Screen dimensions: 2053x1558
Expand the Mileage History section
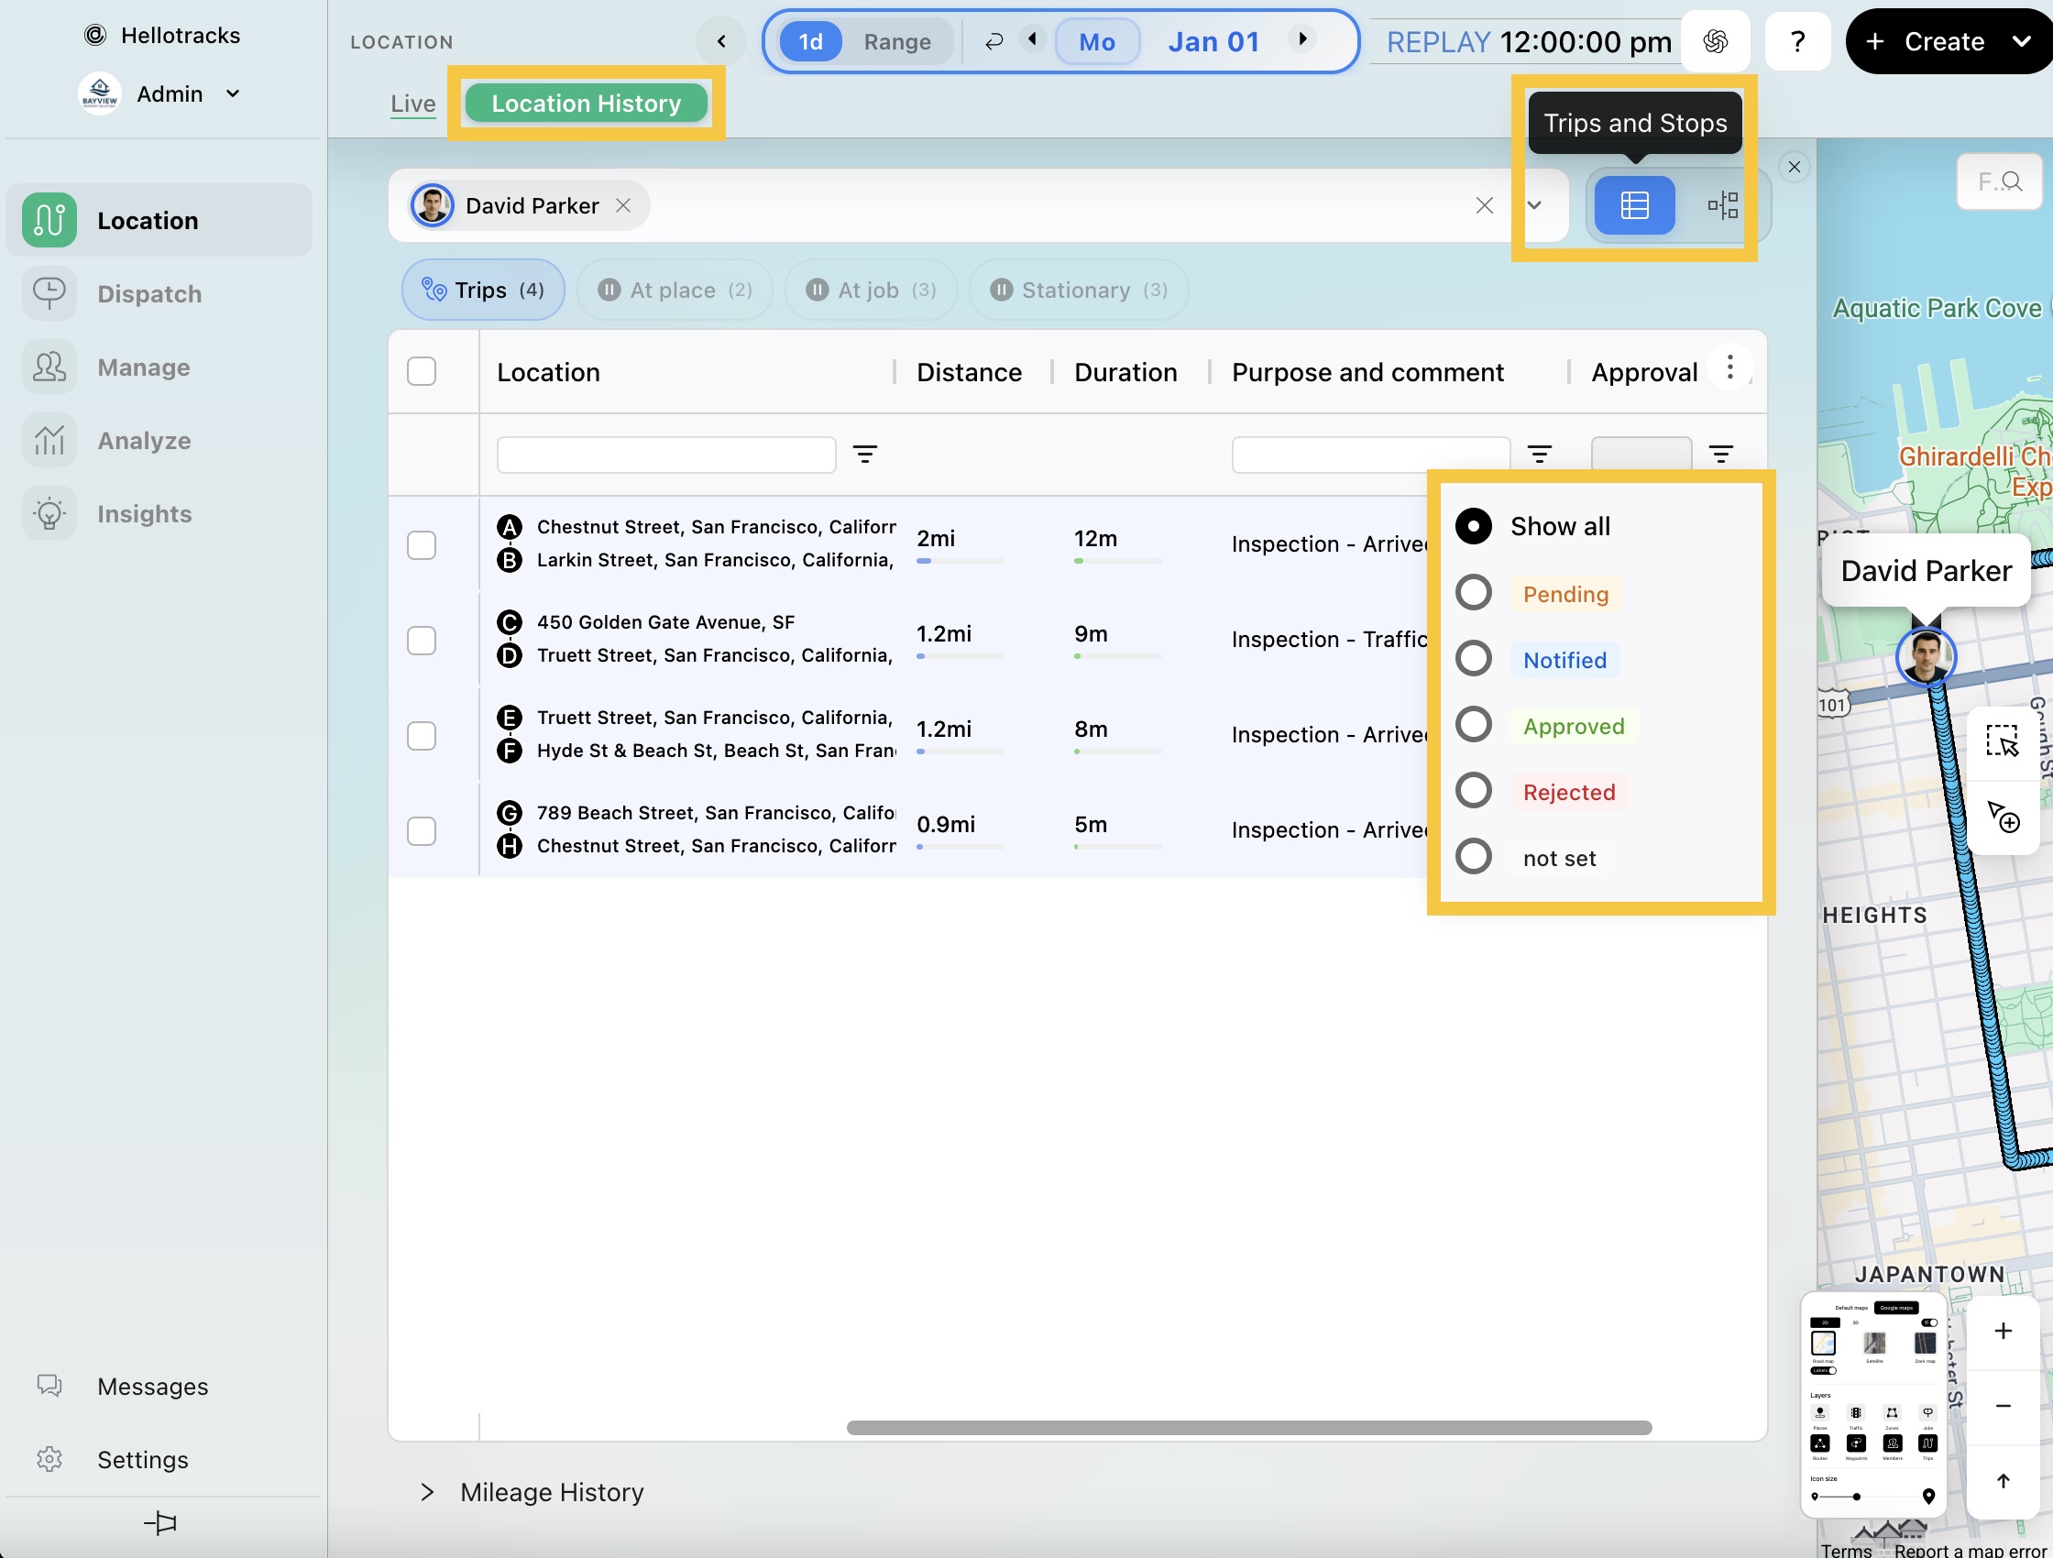tap(427, 1492)
